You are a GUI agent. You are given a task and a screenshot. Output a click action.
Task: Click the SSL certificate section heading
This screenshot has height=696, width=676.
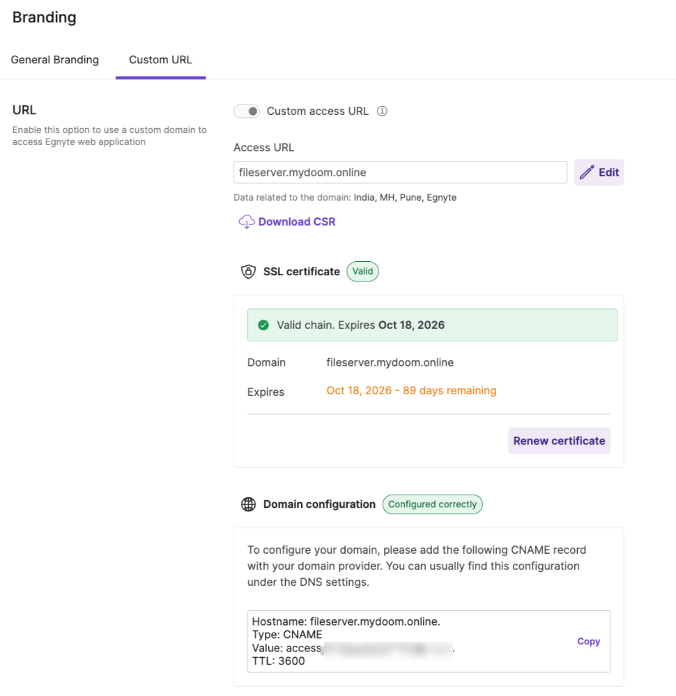pyautogui.click(x=302, y=271)
